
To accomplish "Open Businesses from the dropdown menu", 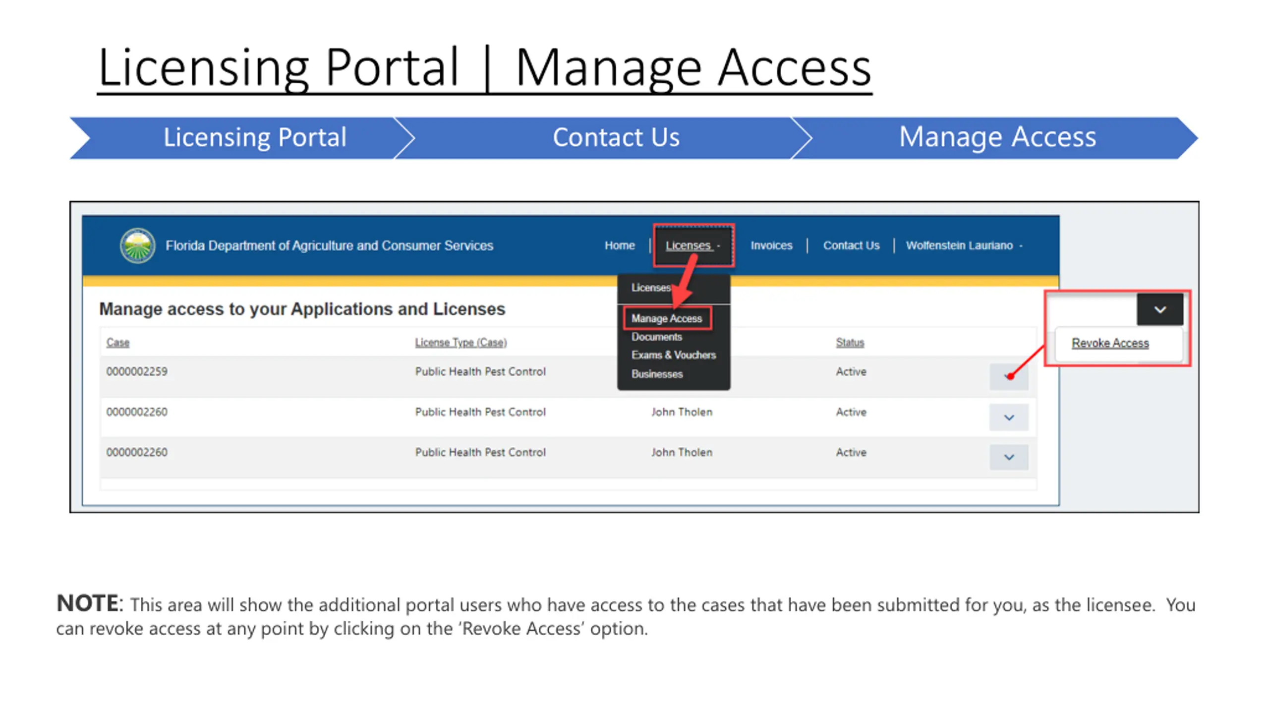I will click(x=657, y=374).
